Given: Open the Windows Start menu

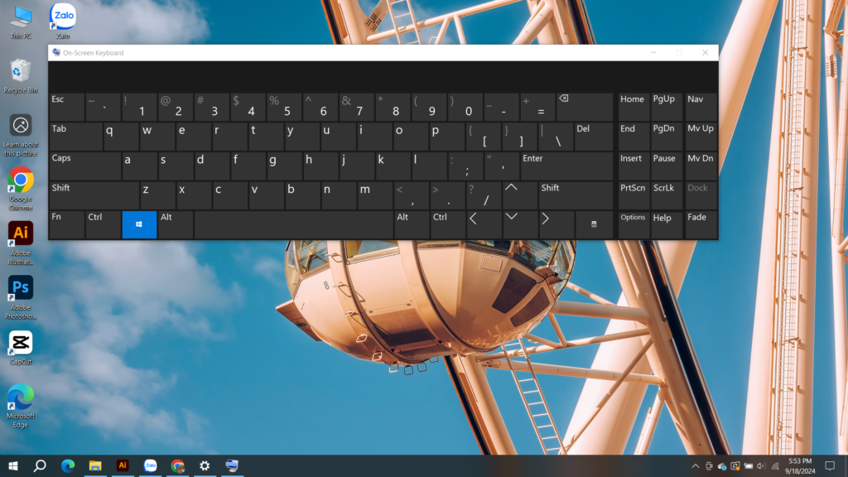Looking at the screenshot, I should click(13, 466).
